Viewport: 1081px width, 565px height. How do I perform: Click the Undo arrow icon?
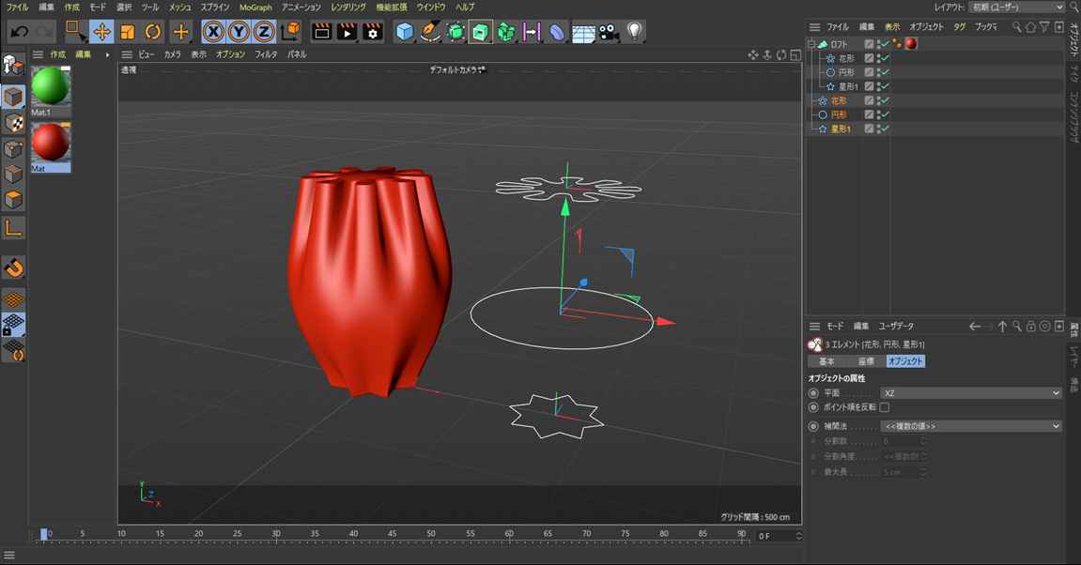point(19,32)
